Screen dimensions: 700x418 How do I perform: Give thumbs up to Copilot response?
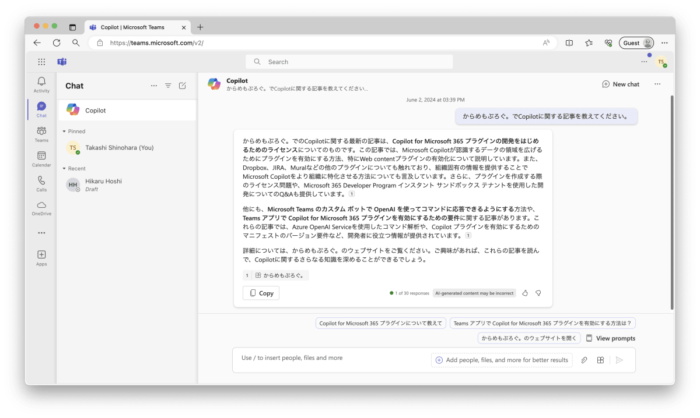click(525, 293)
